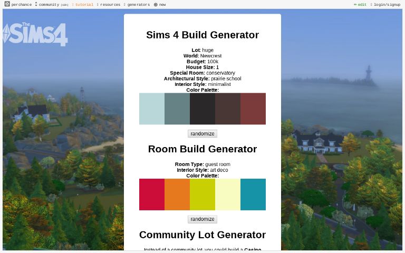Click the 'World: Newcrest' text
This screenshot has width=405, height=253.
(202, 56)
